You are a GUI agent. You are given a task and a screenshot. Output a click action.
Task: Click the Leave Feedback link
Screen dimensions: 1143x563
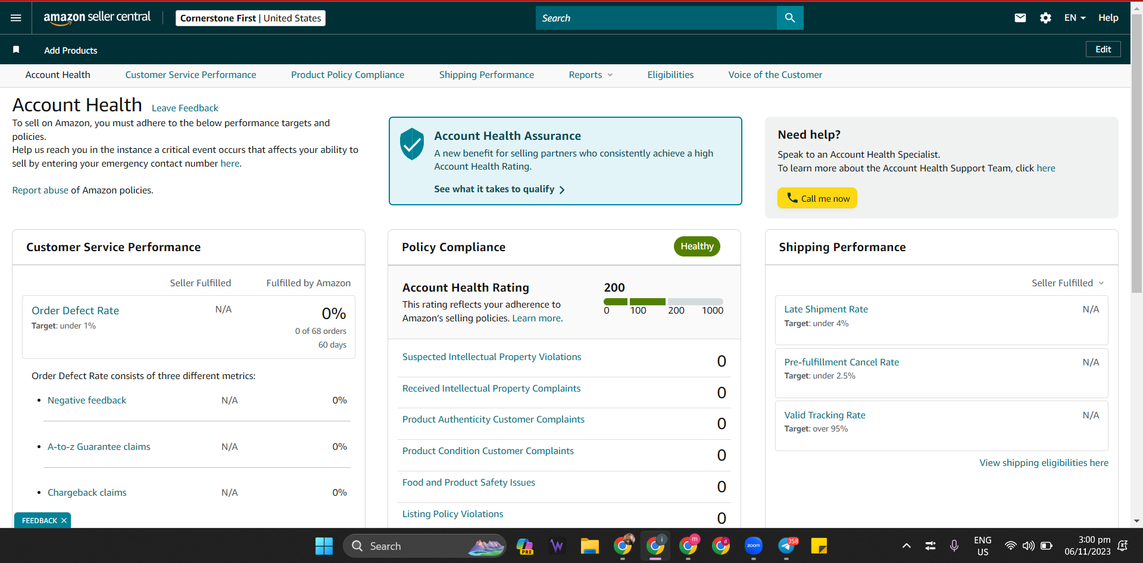point(185,108)
